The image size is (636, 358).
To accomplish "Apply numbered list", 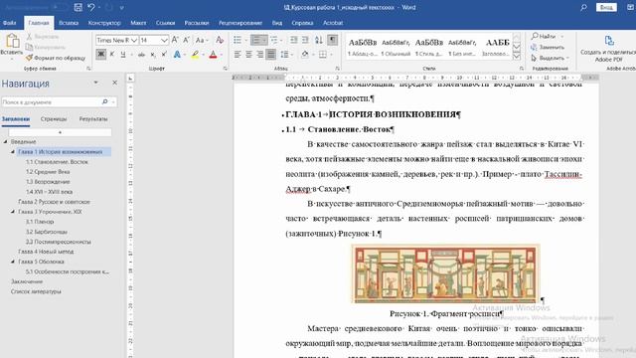I will [x=256, y=40].
